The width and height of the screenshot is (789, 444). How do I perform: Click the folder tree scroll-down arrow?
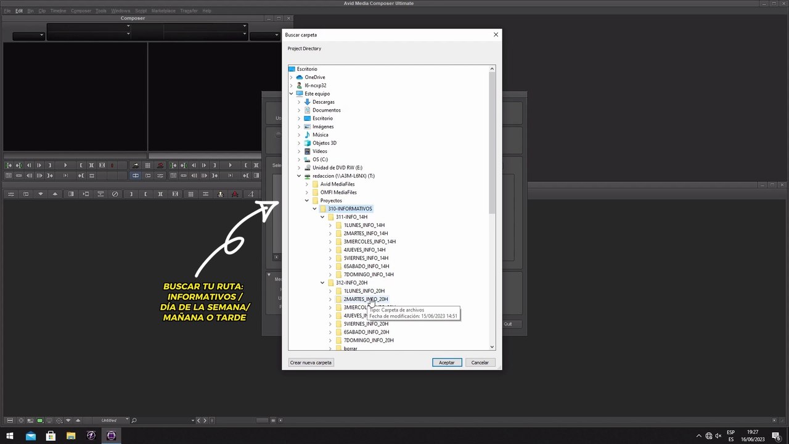point(492,347)
